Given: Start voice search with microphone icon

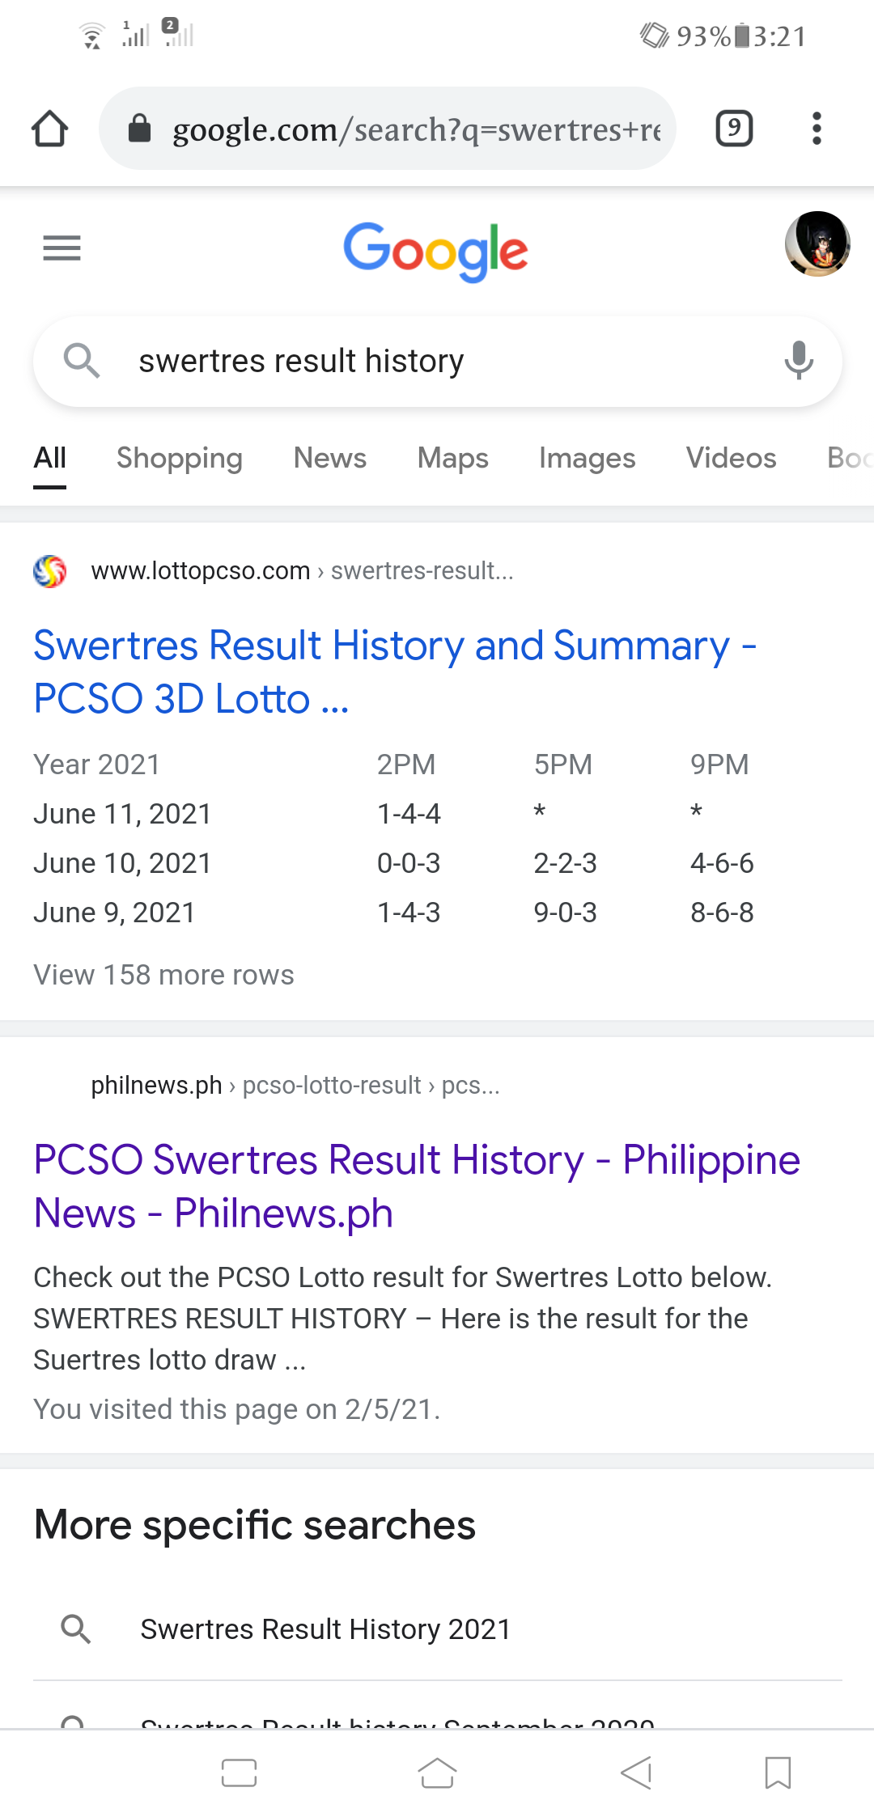Looking at the screenshot, I should (x=798, y=360).
